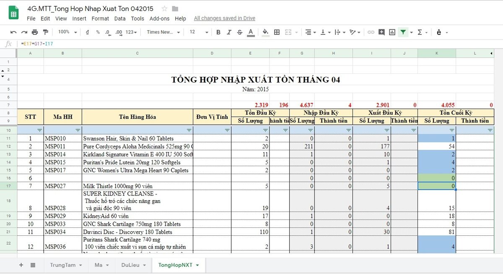Open Functions sigma icon
Image resolution: width=503 pixels, height=274 pixels.
click(420, 32)
